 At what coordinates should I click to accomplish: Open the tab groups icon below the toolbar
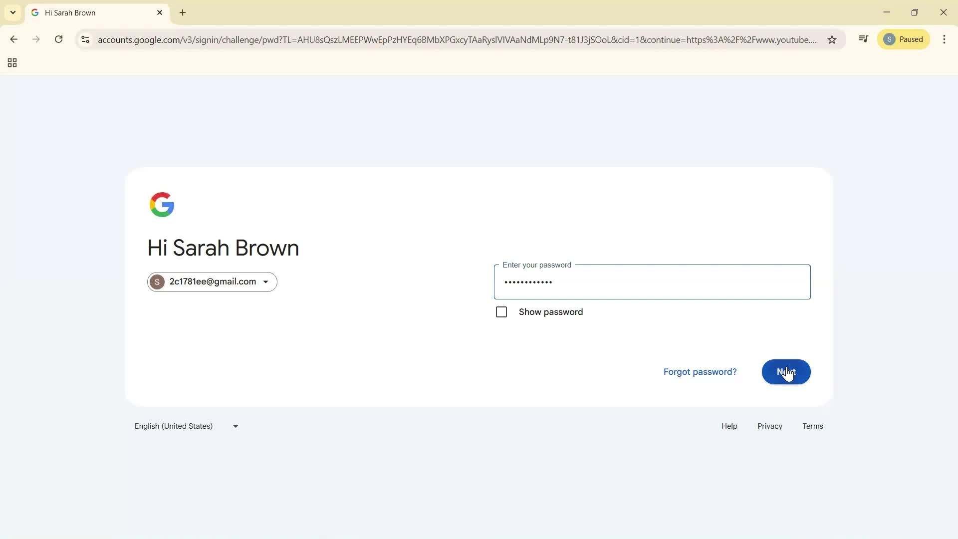click(11, 62)
